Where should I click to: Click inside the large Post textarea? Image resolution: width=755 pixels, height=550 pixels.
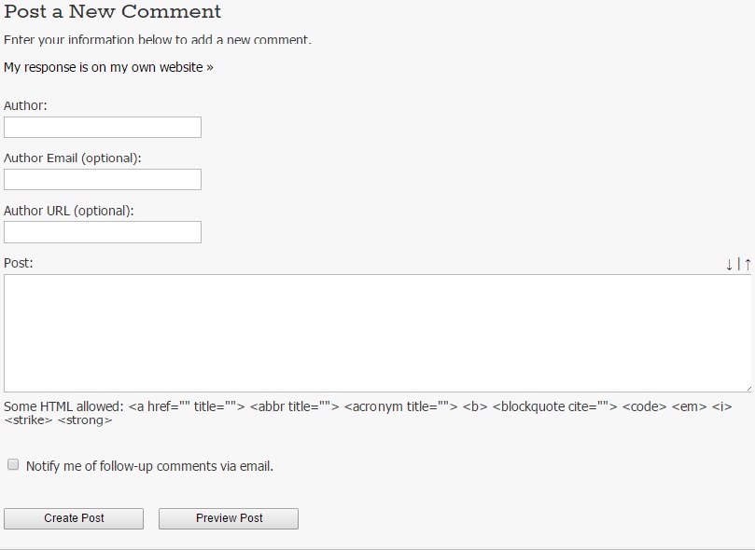coord(377,333)
